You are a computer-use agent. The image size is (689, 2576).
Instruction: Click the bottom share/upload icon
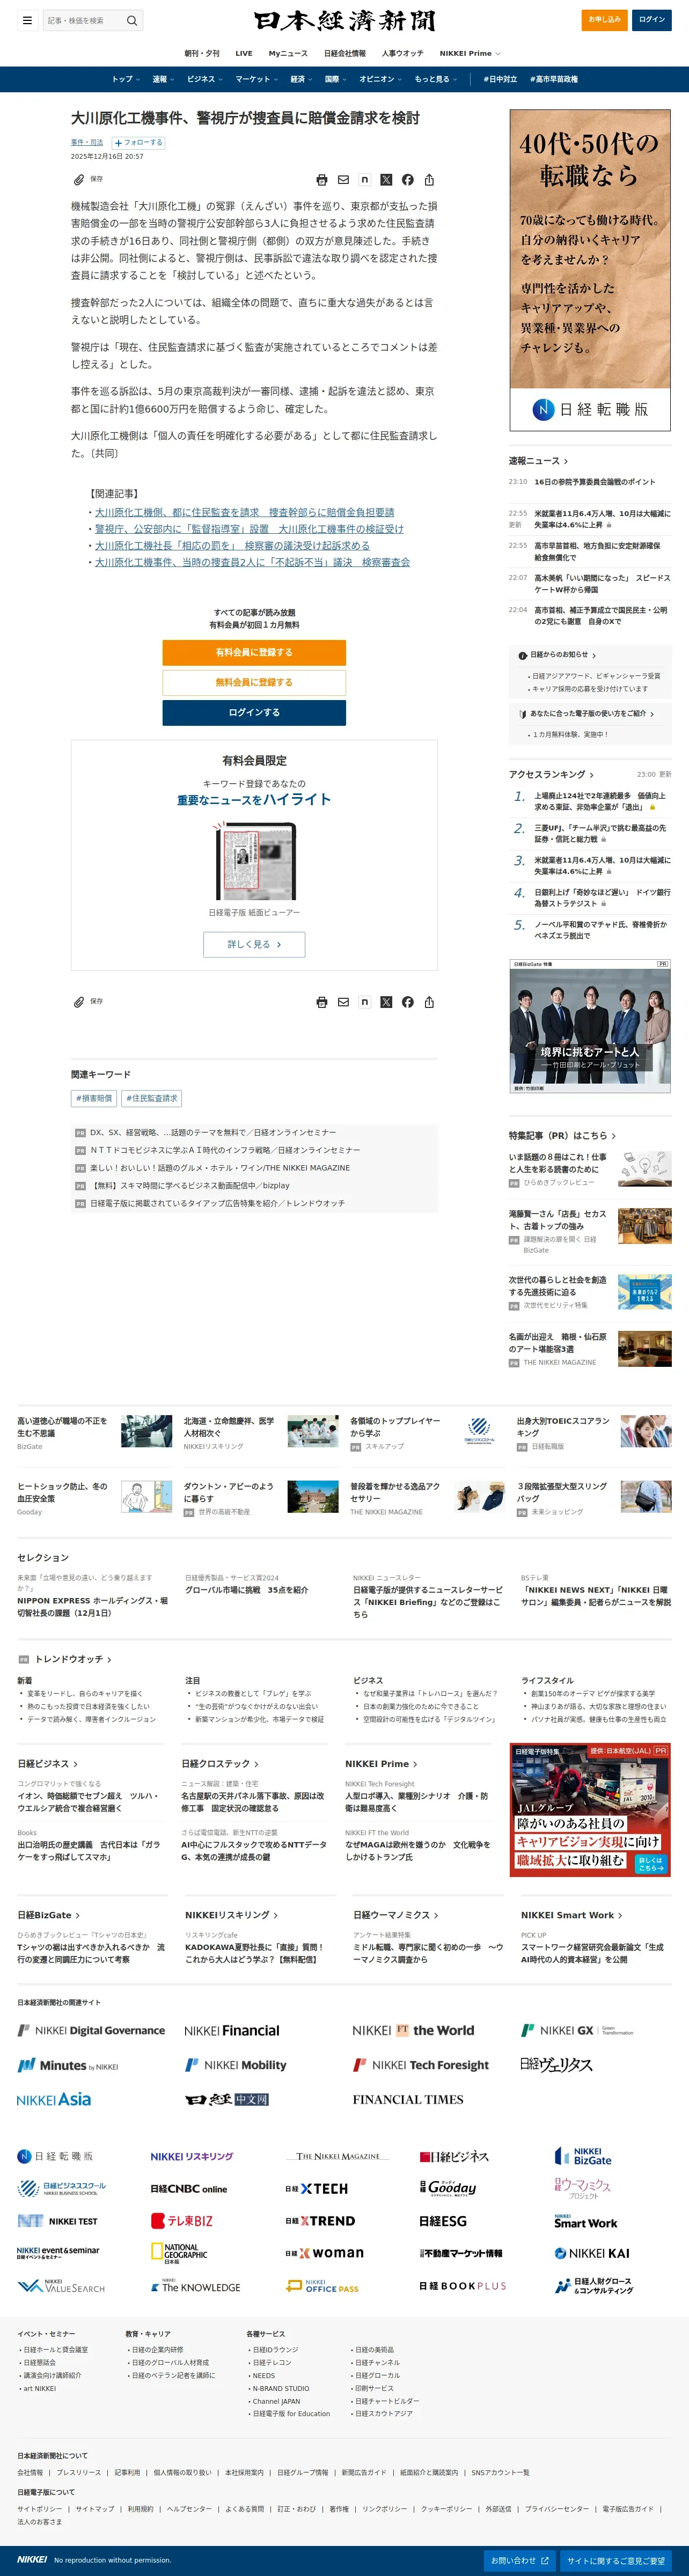coord(429,1002)
